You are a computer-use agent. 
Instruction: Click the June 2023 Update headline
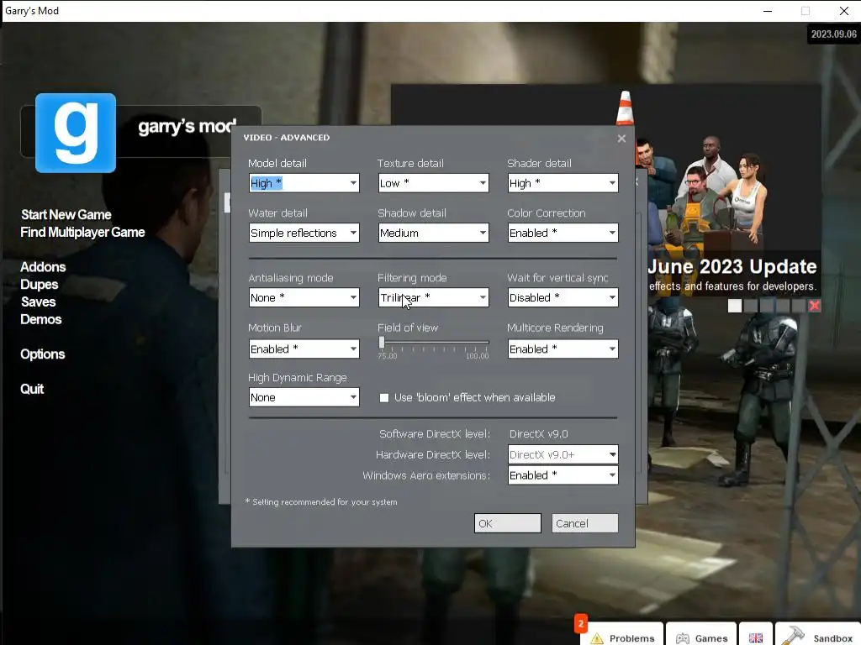pos(732,266)
